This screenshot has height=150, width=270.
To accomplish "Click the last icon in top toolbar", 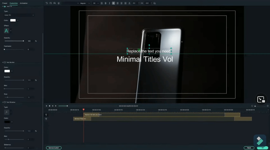I will click(x=154, y=3).
